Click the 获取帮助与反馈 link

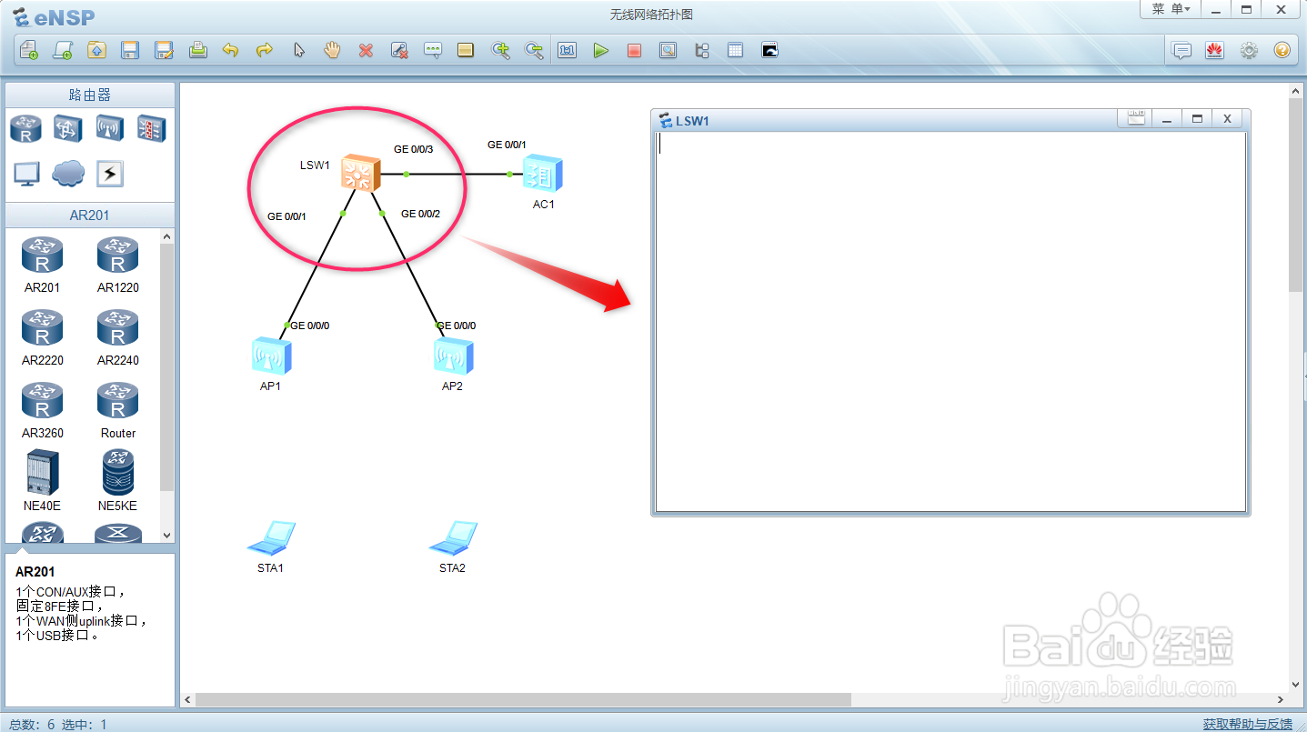pyautogui.click(x=1245, y=724)
